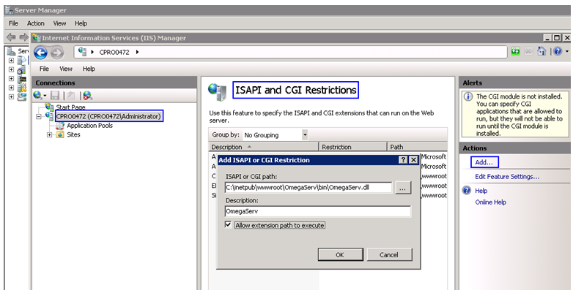This screenshot has height=293, width=573.
Task: Click the Description field containing OmegaServ
Action: 318,211
